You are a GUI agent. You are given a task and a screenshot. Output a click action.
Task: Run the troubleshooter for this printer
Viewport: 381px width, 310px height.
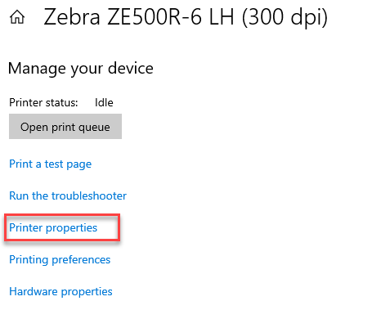tap(68, 195)
